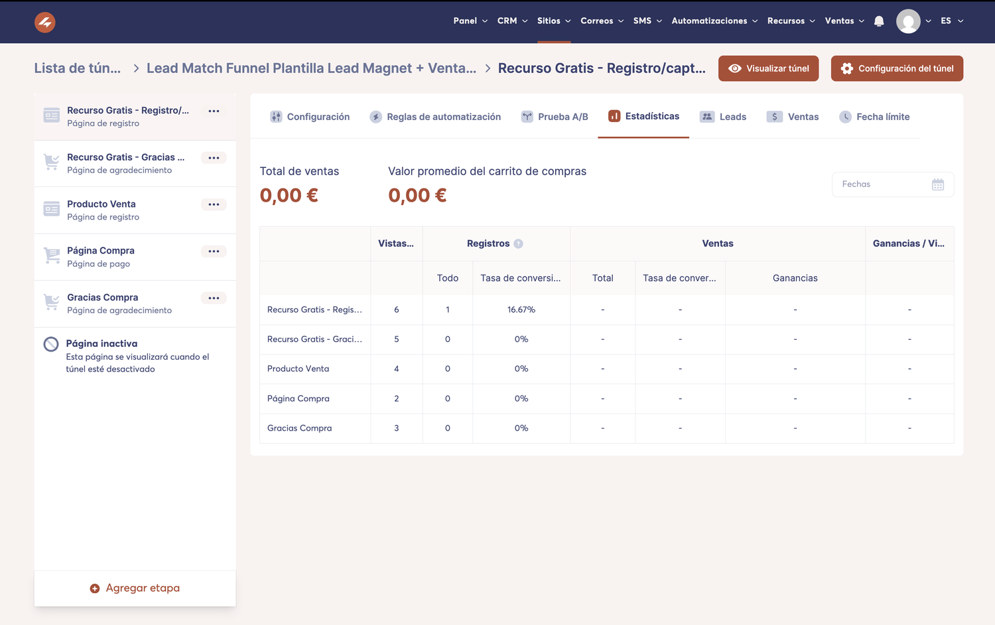The width and height of the screenshot is (995, 625).
Task: Click the Ganancias / Vi... column header
Action: tap(909, 243)
